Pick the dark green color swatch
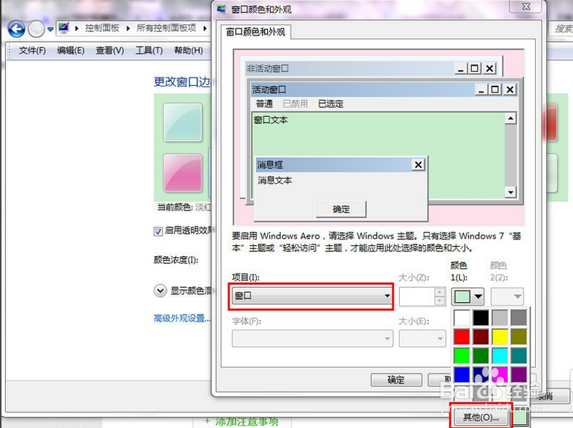 point(480,356)
